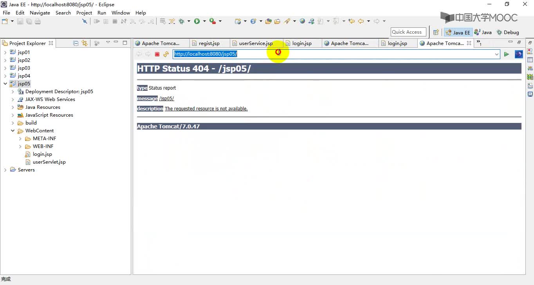Switch to the Java perspective

[x=483, y=32]
